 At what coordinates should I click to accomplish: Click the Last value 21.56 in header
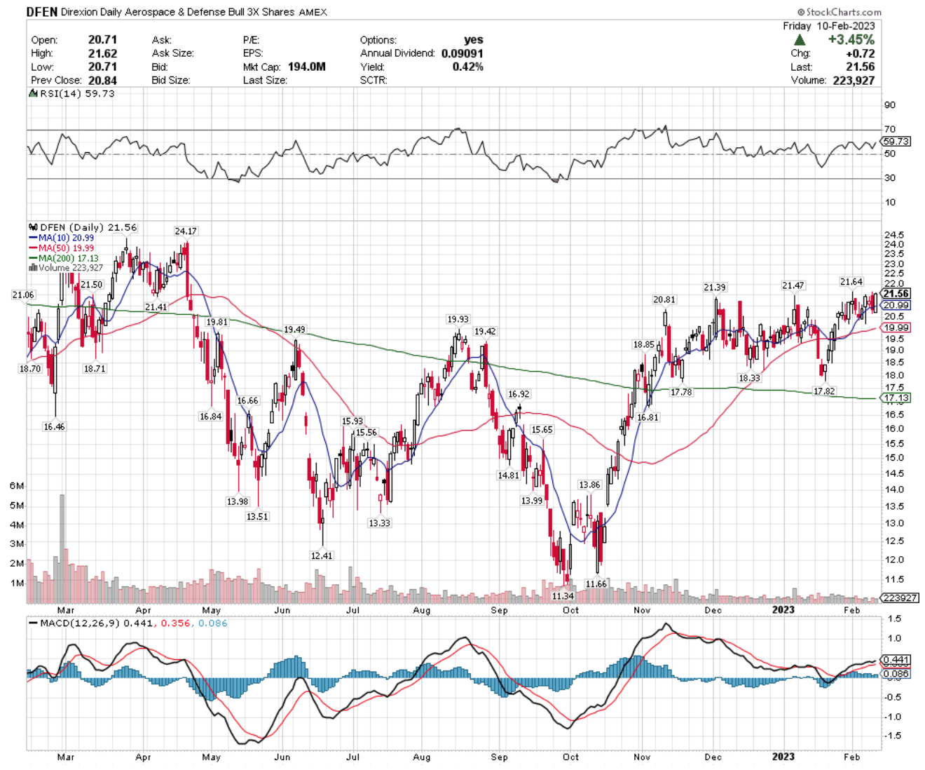point(861,67)
